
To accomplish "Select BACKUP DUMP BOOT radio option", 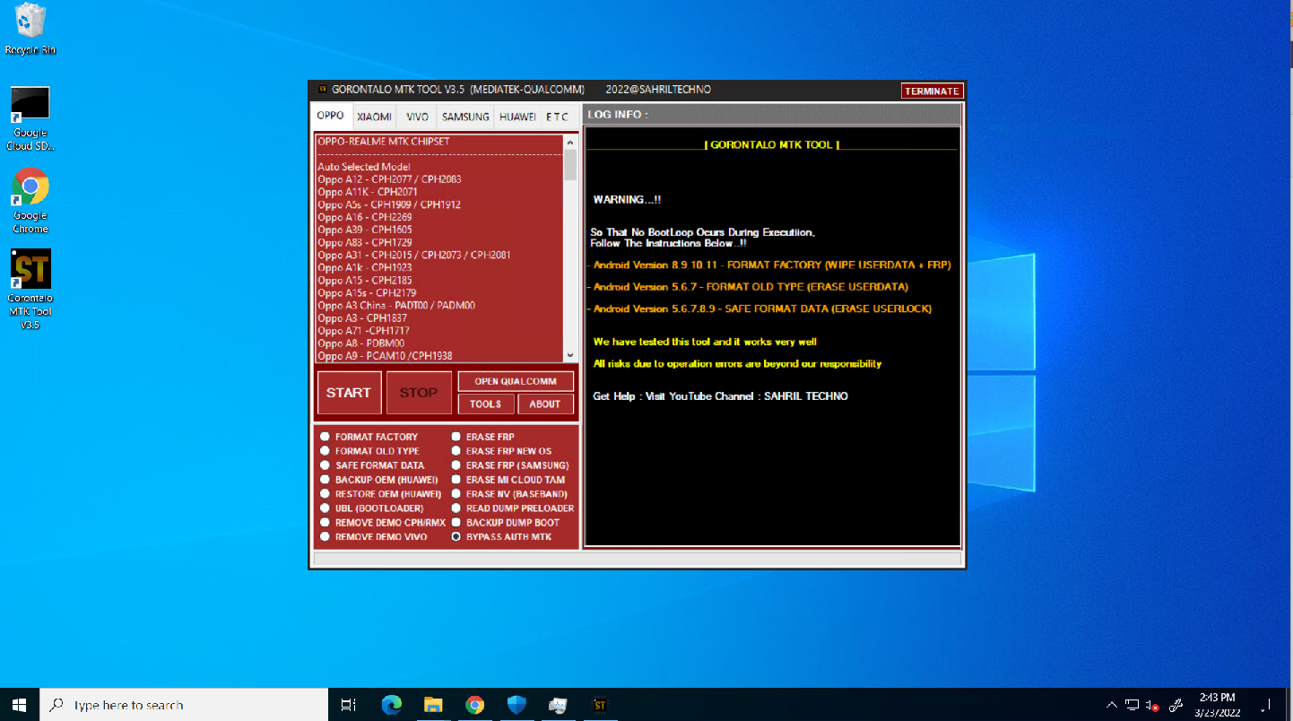I will coord(506,523).
